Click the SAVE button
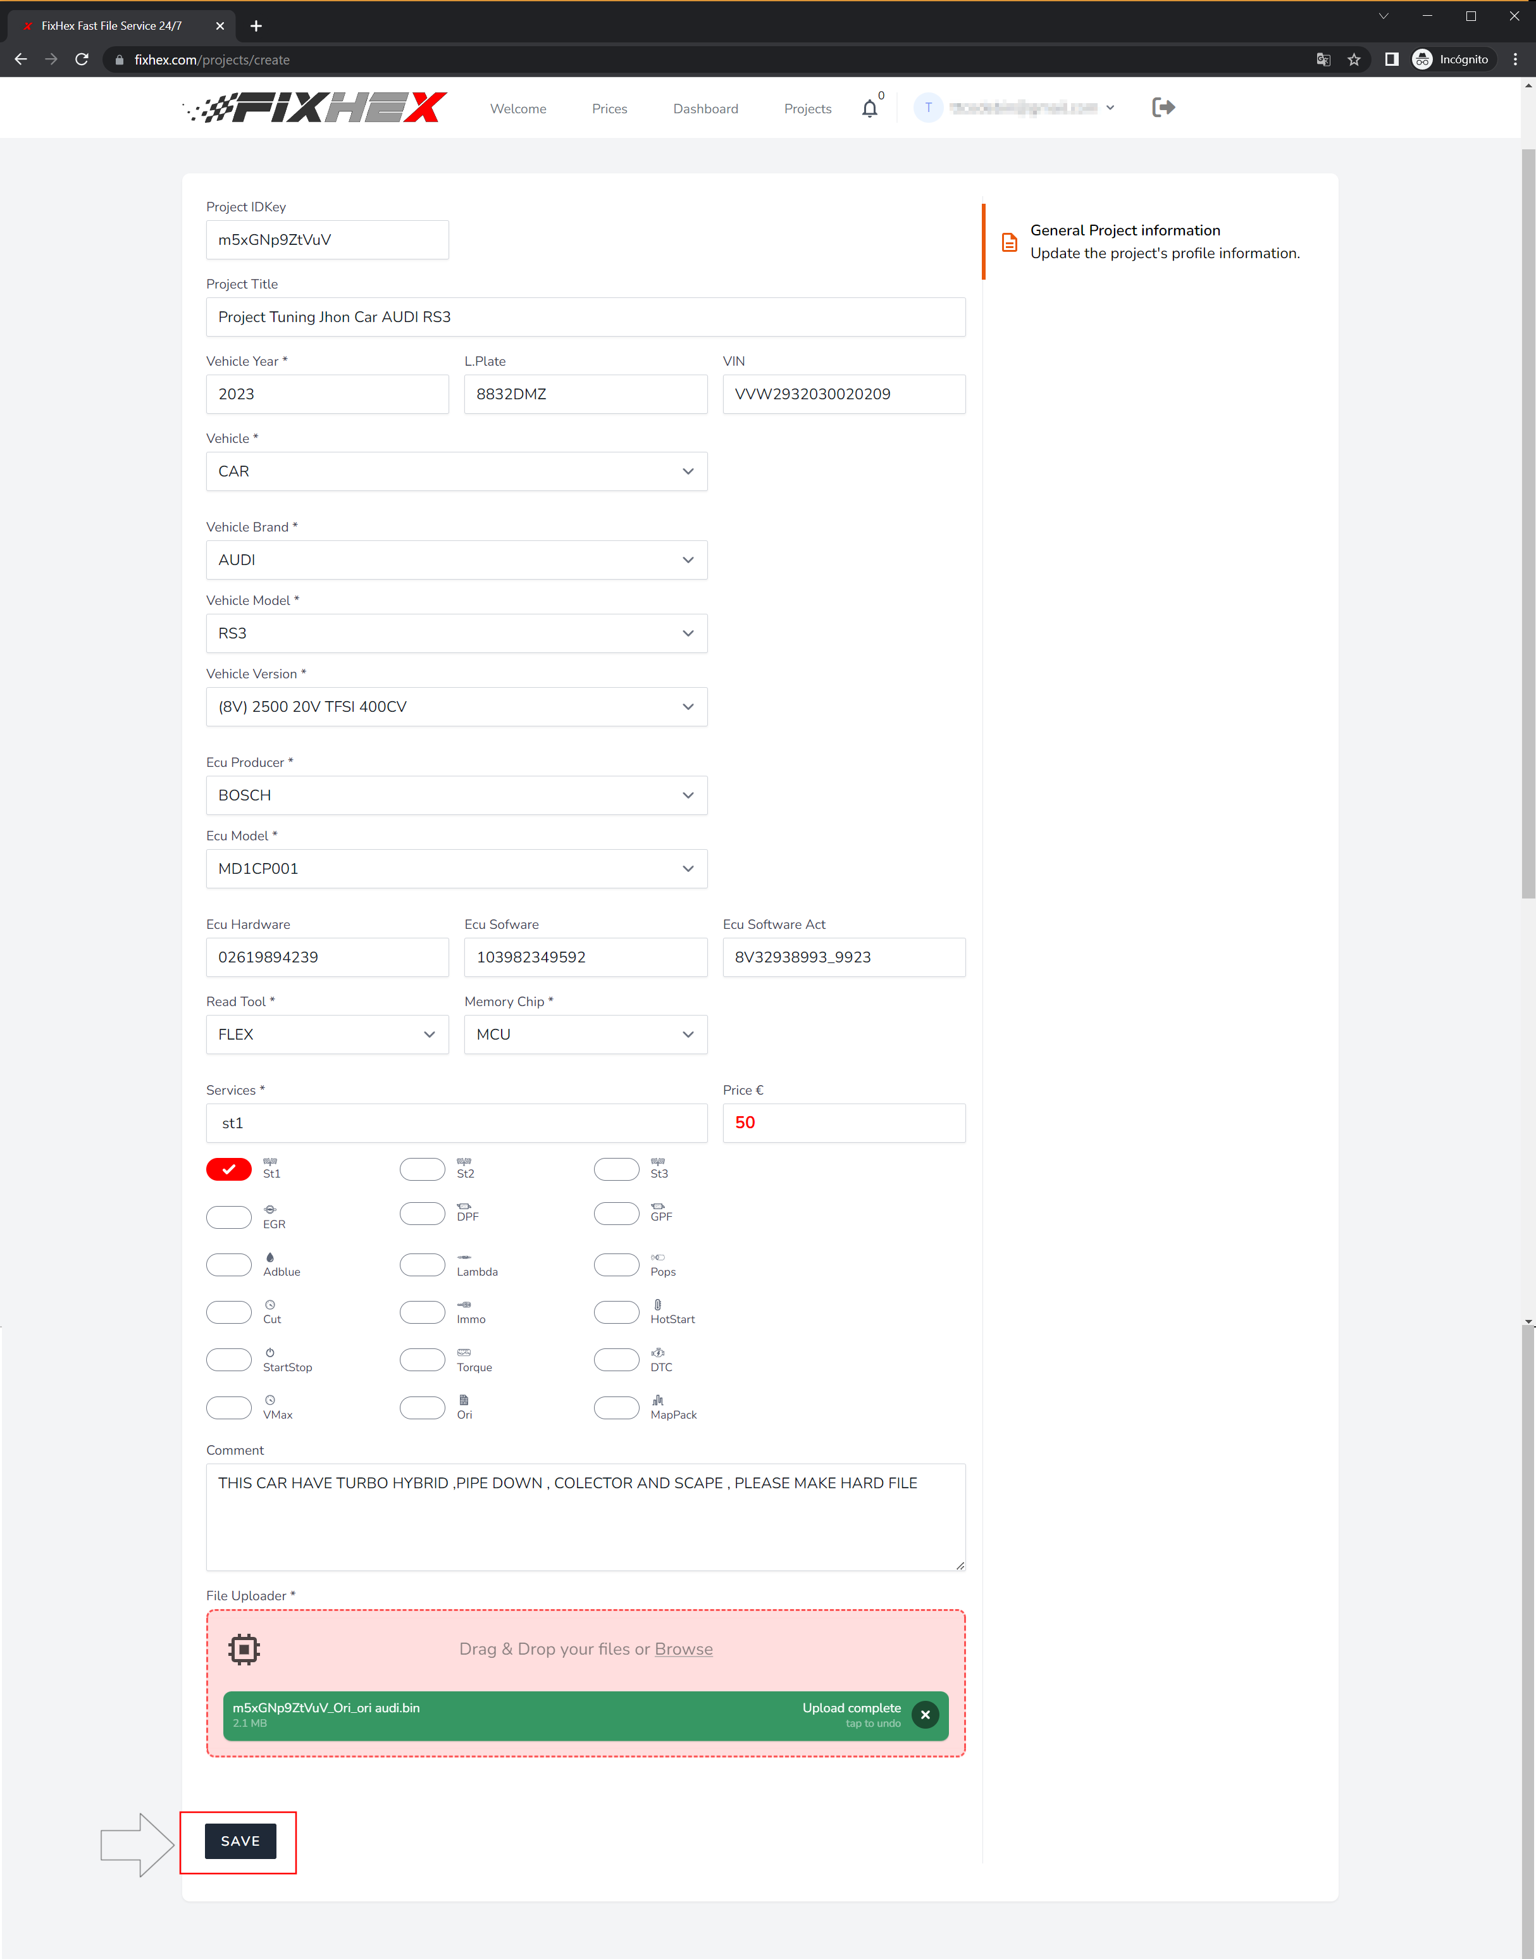The width and height of the screenshot is (1536, 1959). click(x=240, y=1841)
